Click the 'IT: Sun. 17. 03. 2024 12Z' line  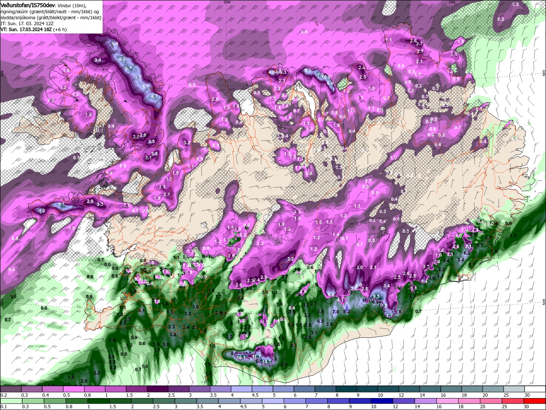pos(27,23)
